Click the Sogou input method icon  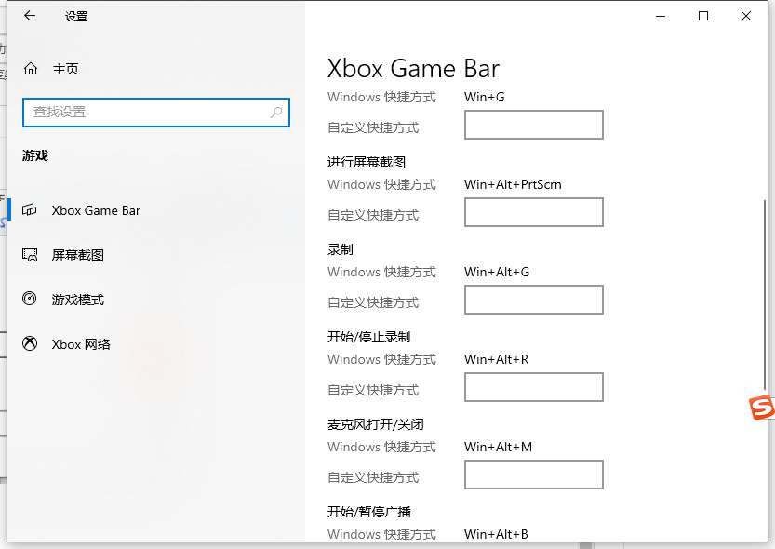762,407
